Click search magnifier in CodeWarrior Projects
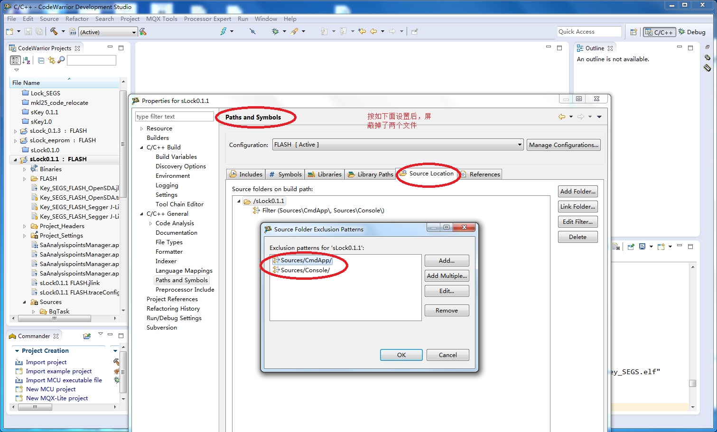Screen dimensions: 717x432 click(61, 60)
